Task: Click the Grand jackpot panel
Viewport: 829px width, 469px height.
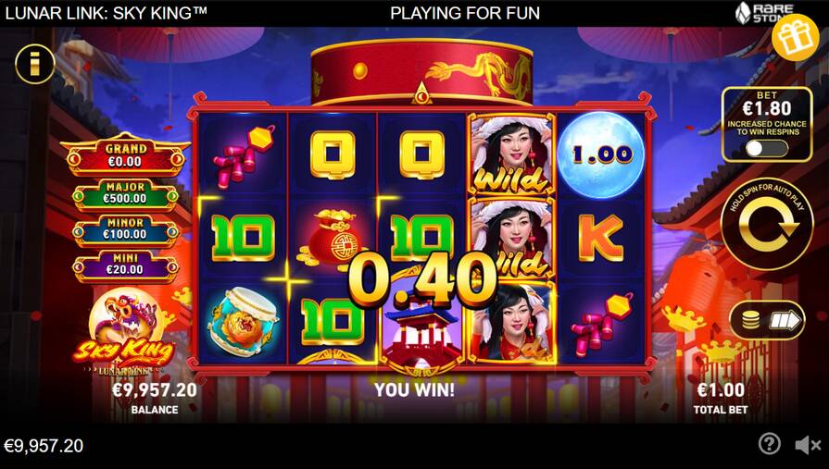Action: [125, 155]
